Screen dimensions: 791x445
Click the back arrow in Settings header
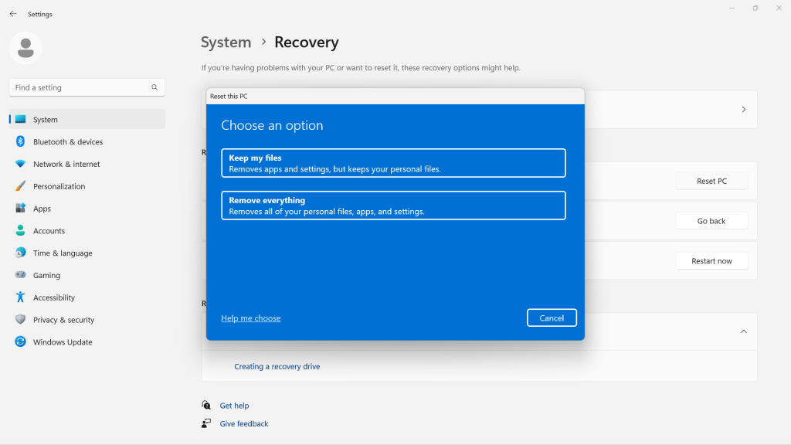pyautogui.click(x=13, y=14)
